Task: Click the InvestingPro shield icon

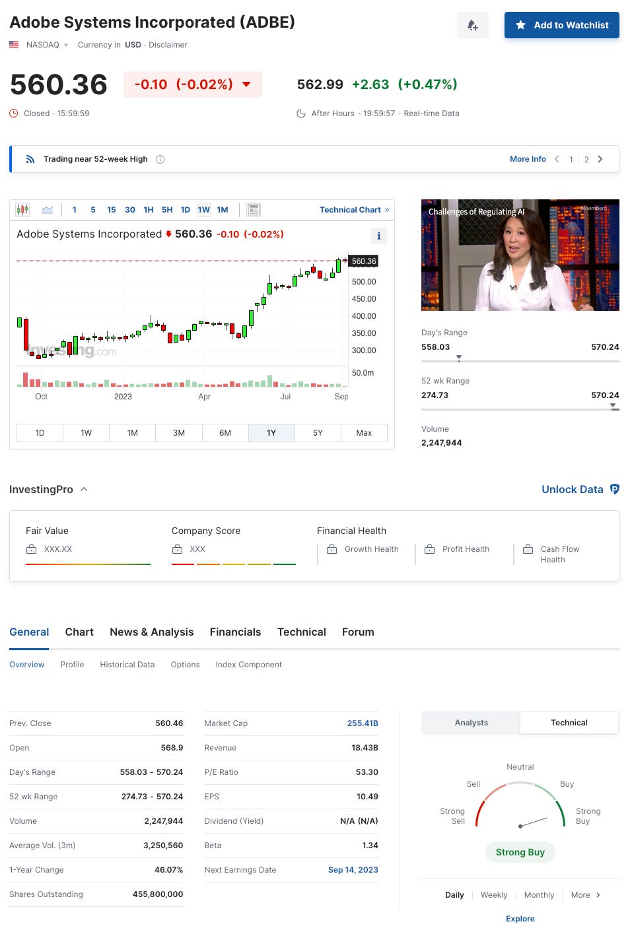Action: (615, 489)
